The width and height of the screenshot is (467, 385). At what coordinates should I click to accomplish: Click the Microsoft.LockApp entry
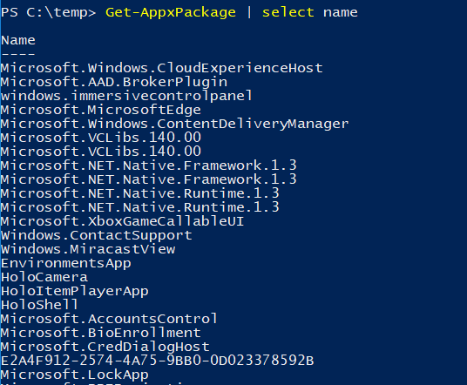pyautogui.click(x=75, y=375)
